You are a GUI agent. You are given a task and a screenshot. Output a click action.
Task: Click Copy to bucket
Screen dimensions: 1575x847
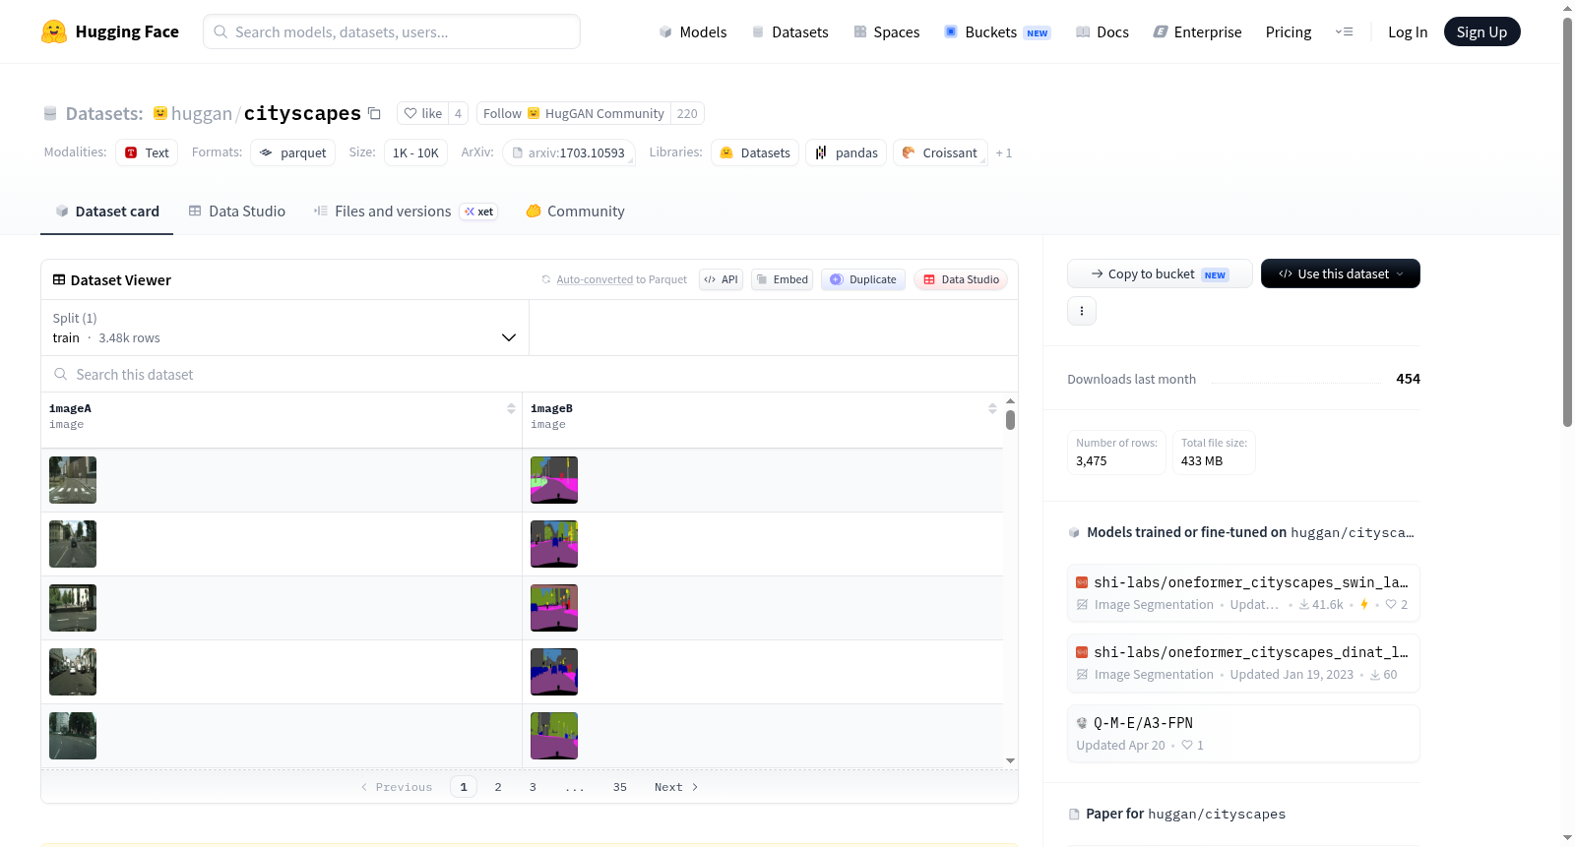click(x=1160, y=273)
